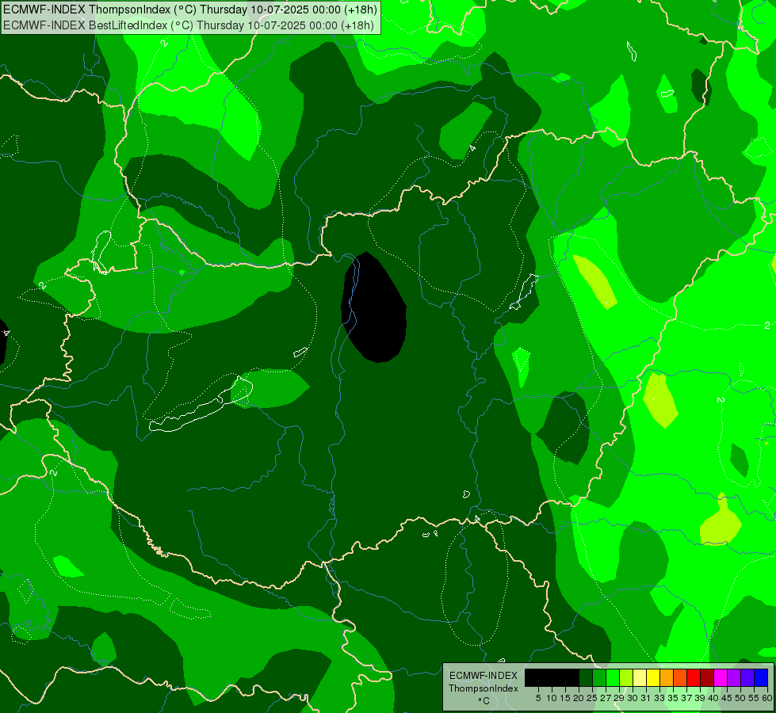The image size is (776, 713).
Task: Click the large black oval region mid-map
Action: [375, 309]
